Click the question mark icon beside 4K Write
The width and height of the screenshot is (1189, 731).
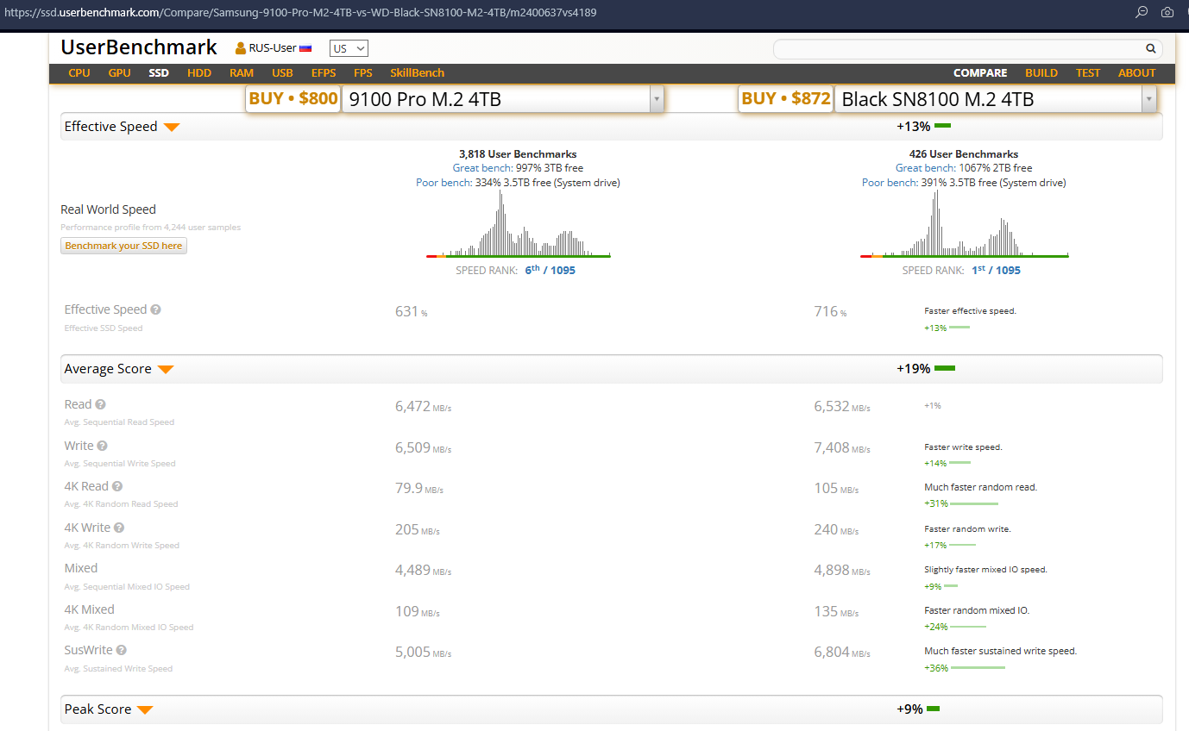pos(119,528)
